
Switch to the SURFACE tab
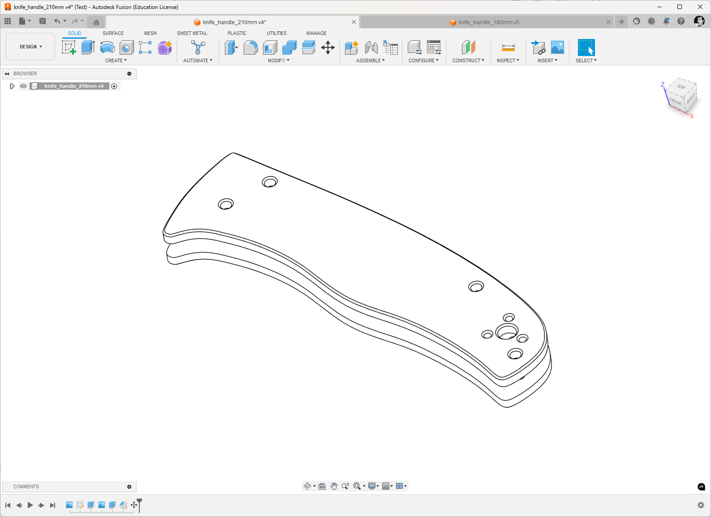click(113, 33)
